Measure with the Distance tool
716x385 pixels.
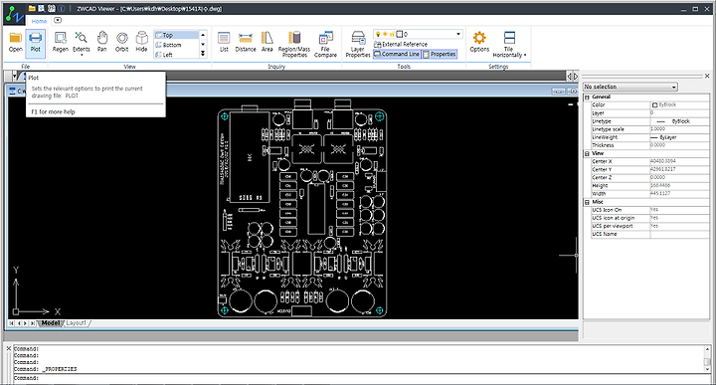click(246, 43)
